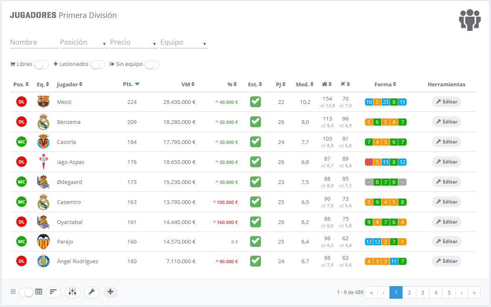Open the sort options bottom toolbar icon
The image size is (491, 307).
[x=53, y=292]
